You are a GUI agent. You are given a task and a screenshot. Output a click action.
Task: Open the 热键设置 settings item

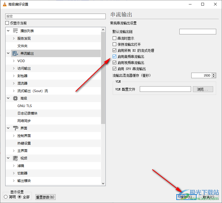tap(24, 143)
